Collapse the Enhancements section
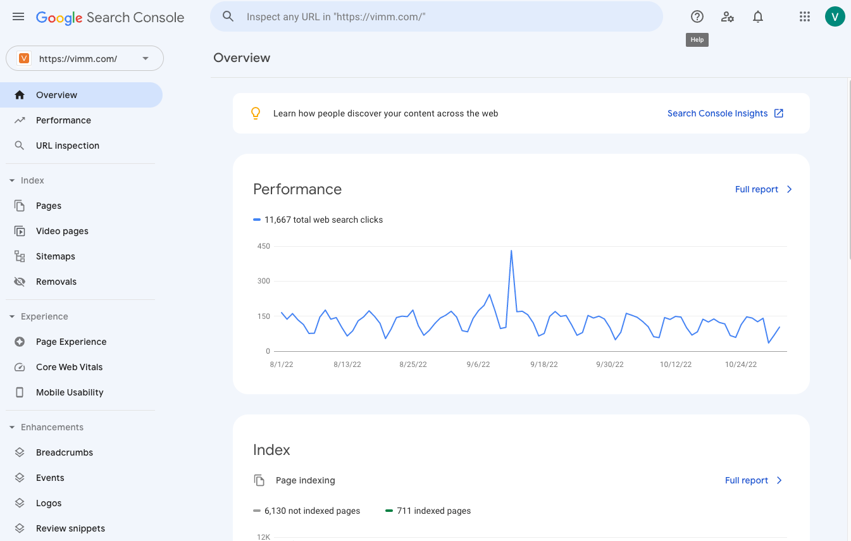Viewport: 851px width, 541px height. click(11, 427)
